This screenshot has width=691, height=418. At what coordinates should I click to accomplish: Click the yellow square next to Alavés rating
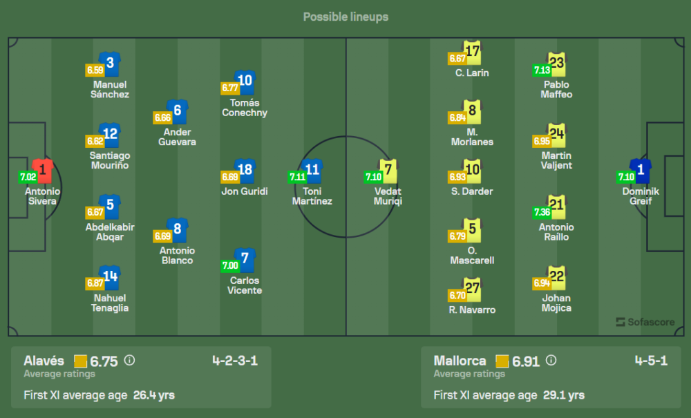(81, 361)
